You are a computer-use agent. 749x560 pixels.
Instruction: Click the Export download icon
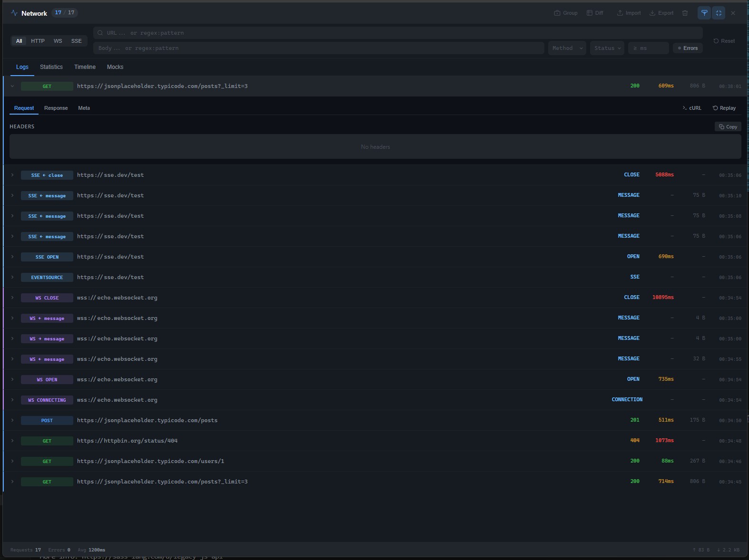661,13
